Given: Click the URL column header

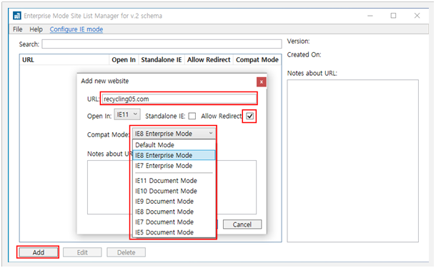Looking at the screenshot, I should (64, 60).
